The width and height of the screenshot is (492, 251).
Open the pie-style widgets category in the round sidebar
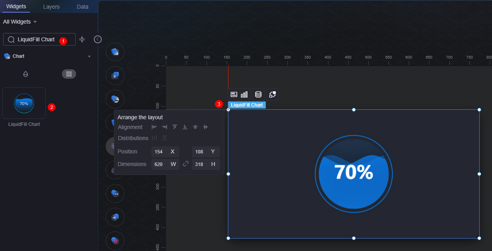pos(115,99)
